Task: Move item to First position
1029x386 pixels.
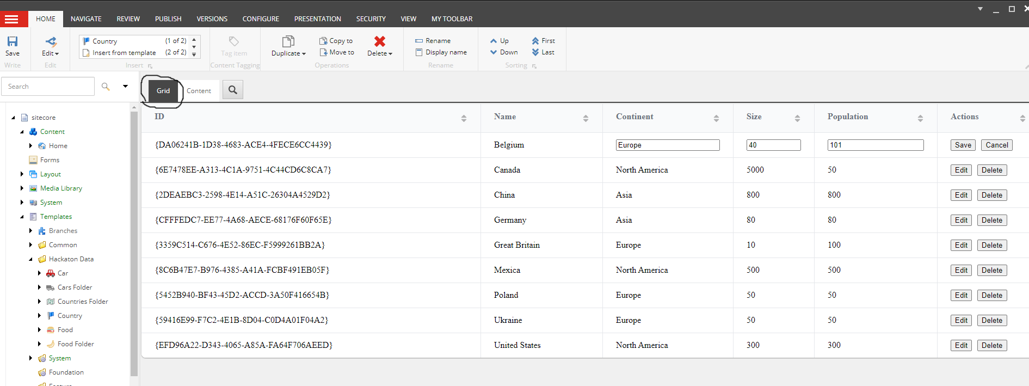Action: [544, 41]
